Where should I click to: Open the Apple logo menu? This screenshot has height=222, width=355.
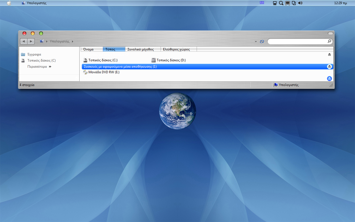(x=9, y=3)
